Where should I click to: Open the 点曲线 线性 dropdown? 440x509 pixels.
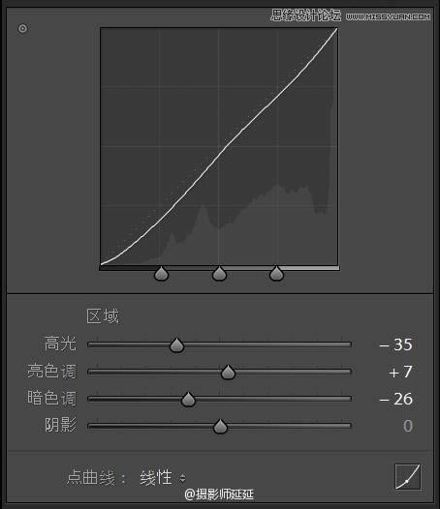pos(163,477)
